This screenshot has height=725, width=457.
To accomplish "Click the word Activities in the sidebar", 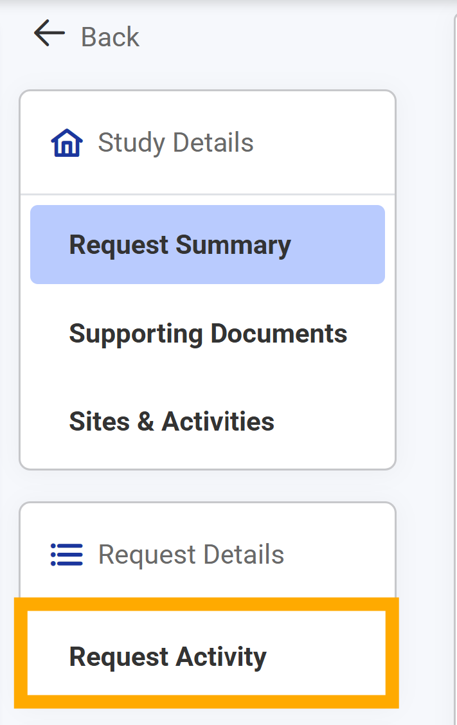I will [218, 421].
